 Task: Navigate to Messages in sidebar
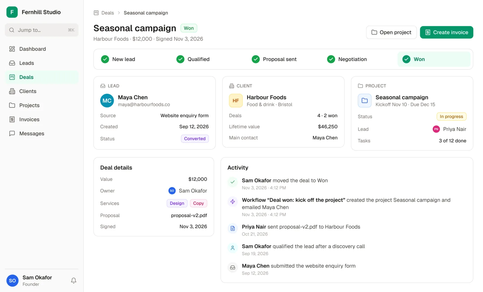[x=42, y=133]
